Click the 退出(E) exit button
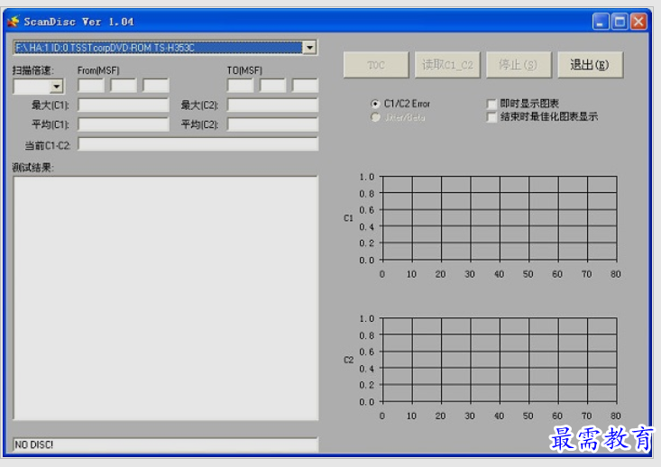This screenshot has height=467, width=661. coord(590,65)
